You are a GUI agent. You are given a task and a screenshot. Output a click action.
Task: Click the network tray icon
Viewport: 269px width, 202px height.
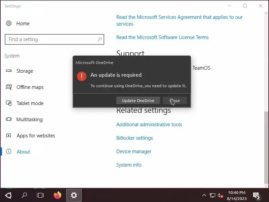click(213, 195)
